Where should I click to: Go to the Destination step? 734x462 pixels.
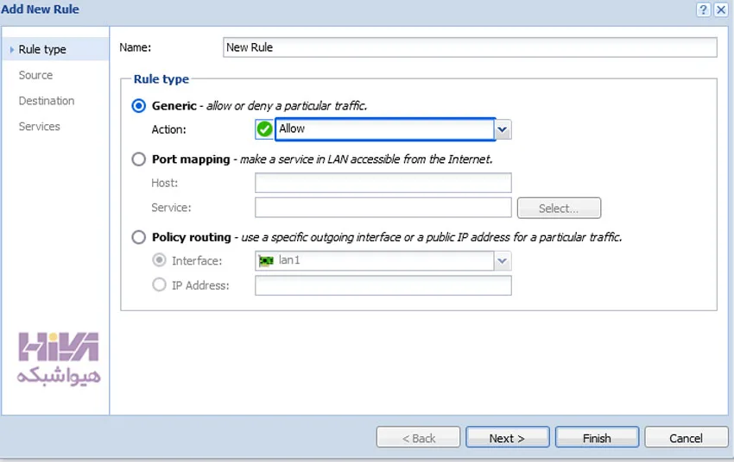tap(47, 101)
